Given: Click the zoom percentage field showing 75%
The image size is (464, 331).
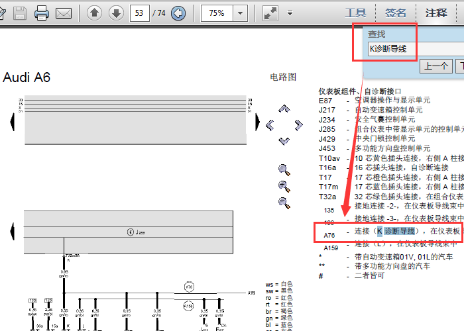Looking at the screenshot, I should click(217, 13).
